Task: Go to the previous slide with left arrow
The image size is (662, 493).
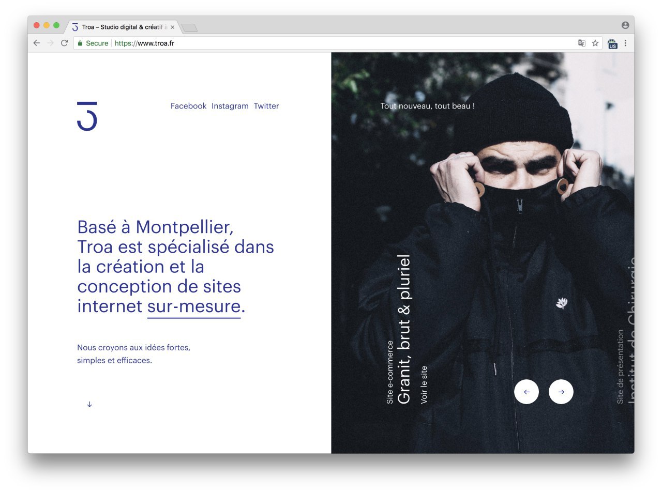Action: (x=526, y=392)
